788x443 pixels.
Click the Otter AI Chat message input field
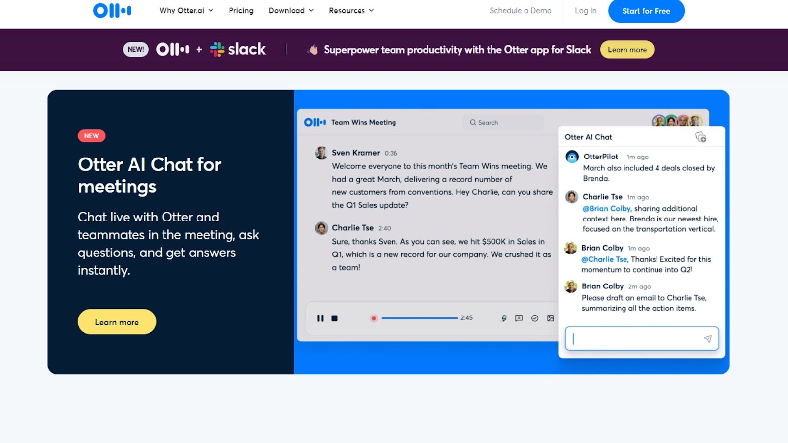coord(635,339)
